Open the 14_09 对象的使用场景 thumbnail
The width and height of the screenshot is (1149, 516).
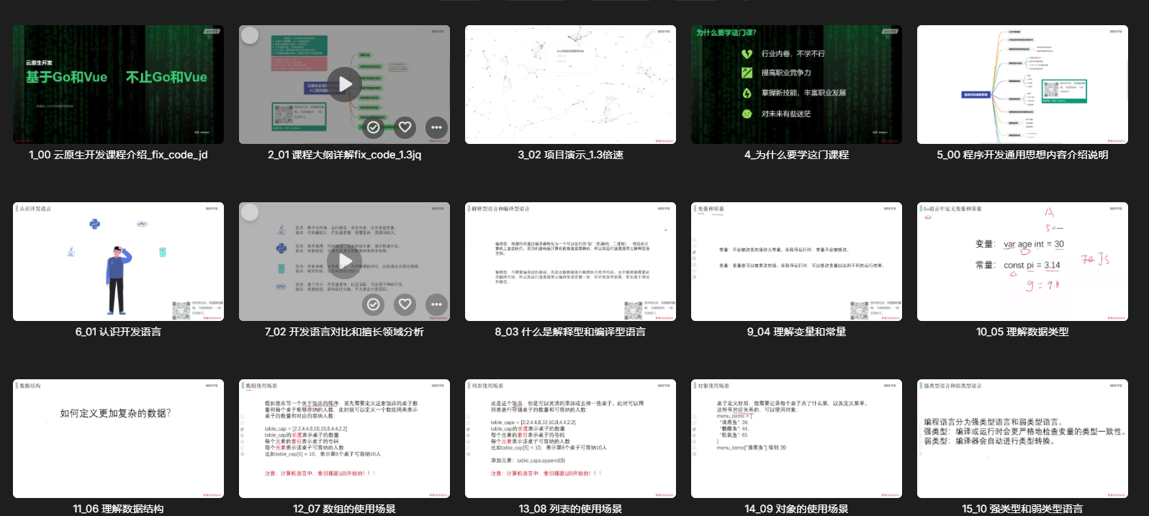click(796, 439)
